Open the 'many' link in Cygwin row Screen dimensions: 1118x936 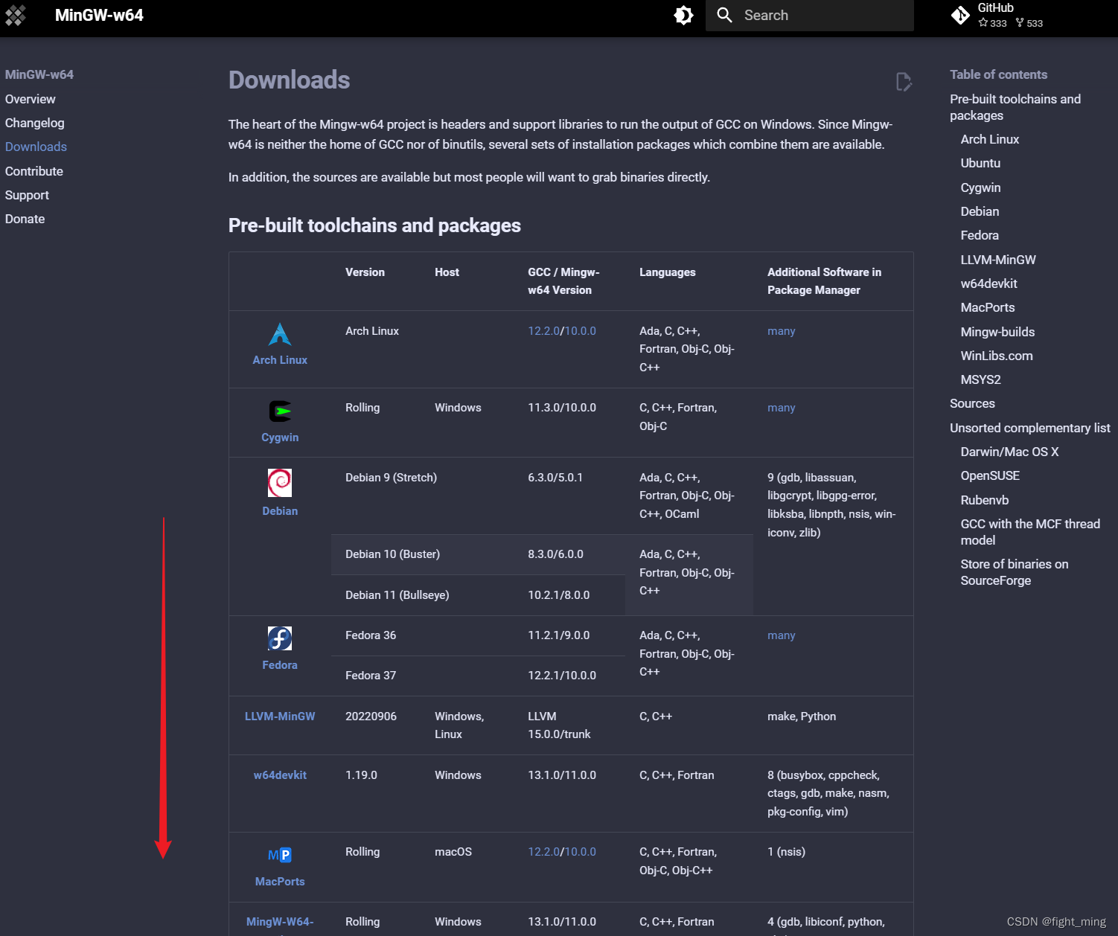coord(782,408)
